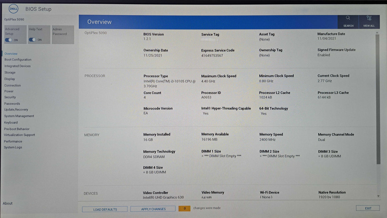
Task: Click the Dell logo
Action: [13, 9]
